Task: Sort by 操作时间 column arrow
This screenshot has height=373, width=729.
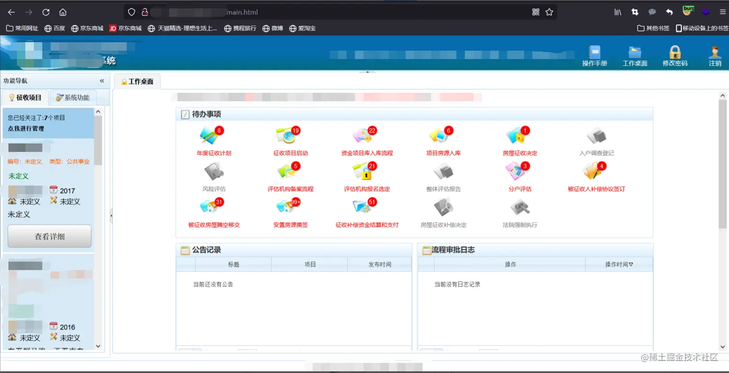Action: pos(631,264)
